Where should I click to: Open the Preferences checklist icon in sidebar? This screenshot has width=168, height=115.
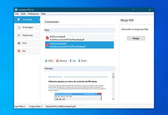pyautogui.click(x=19, y=35)
